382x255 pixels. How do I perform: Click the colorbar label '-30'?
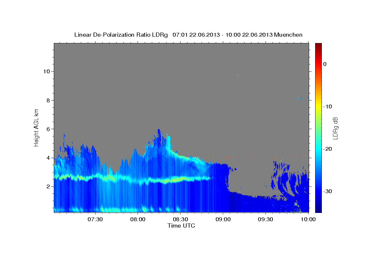[x=328, y=191]
